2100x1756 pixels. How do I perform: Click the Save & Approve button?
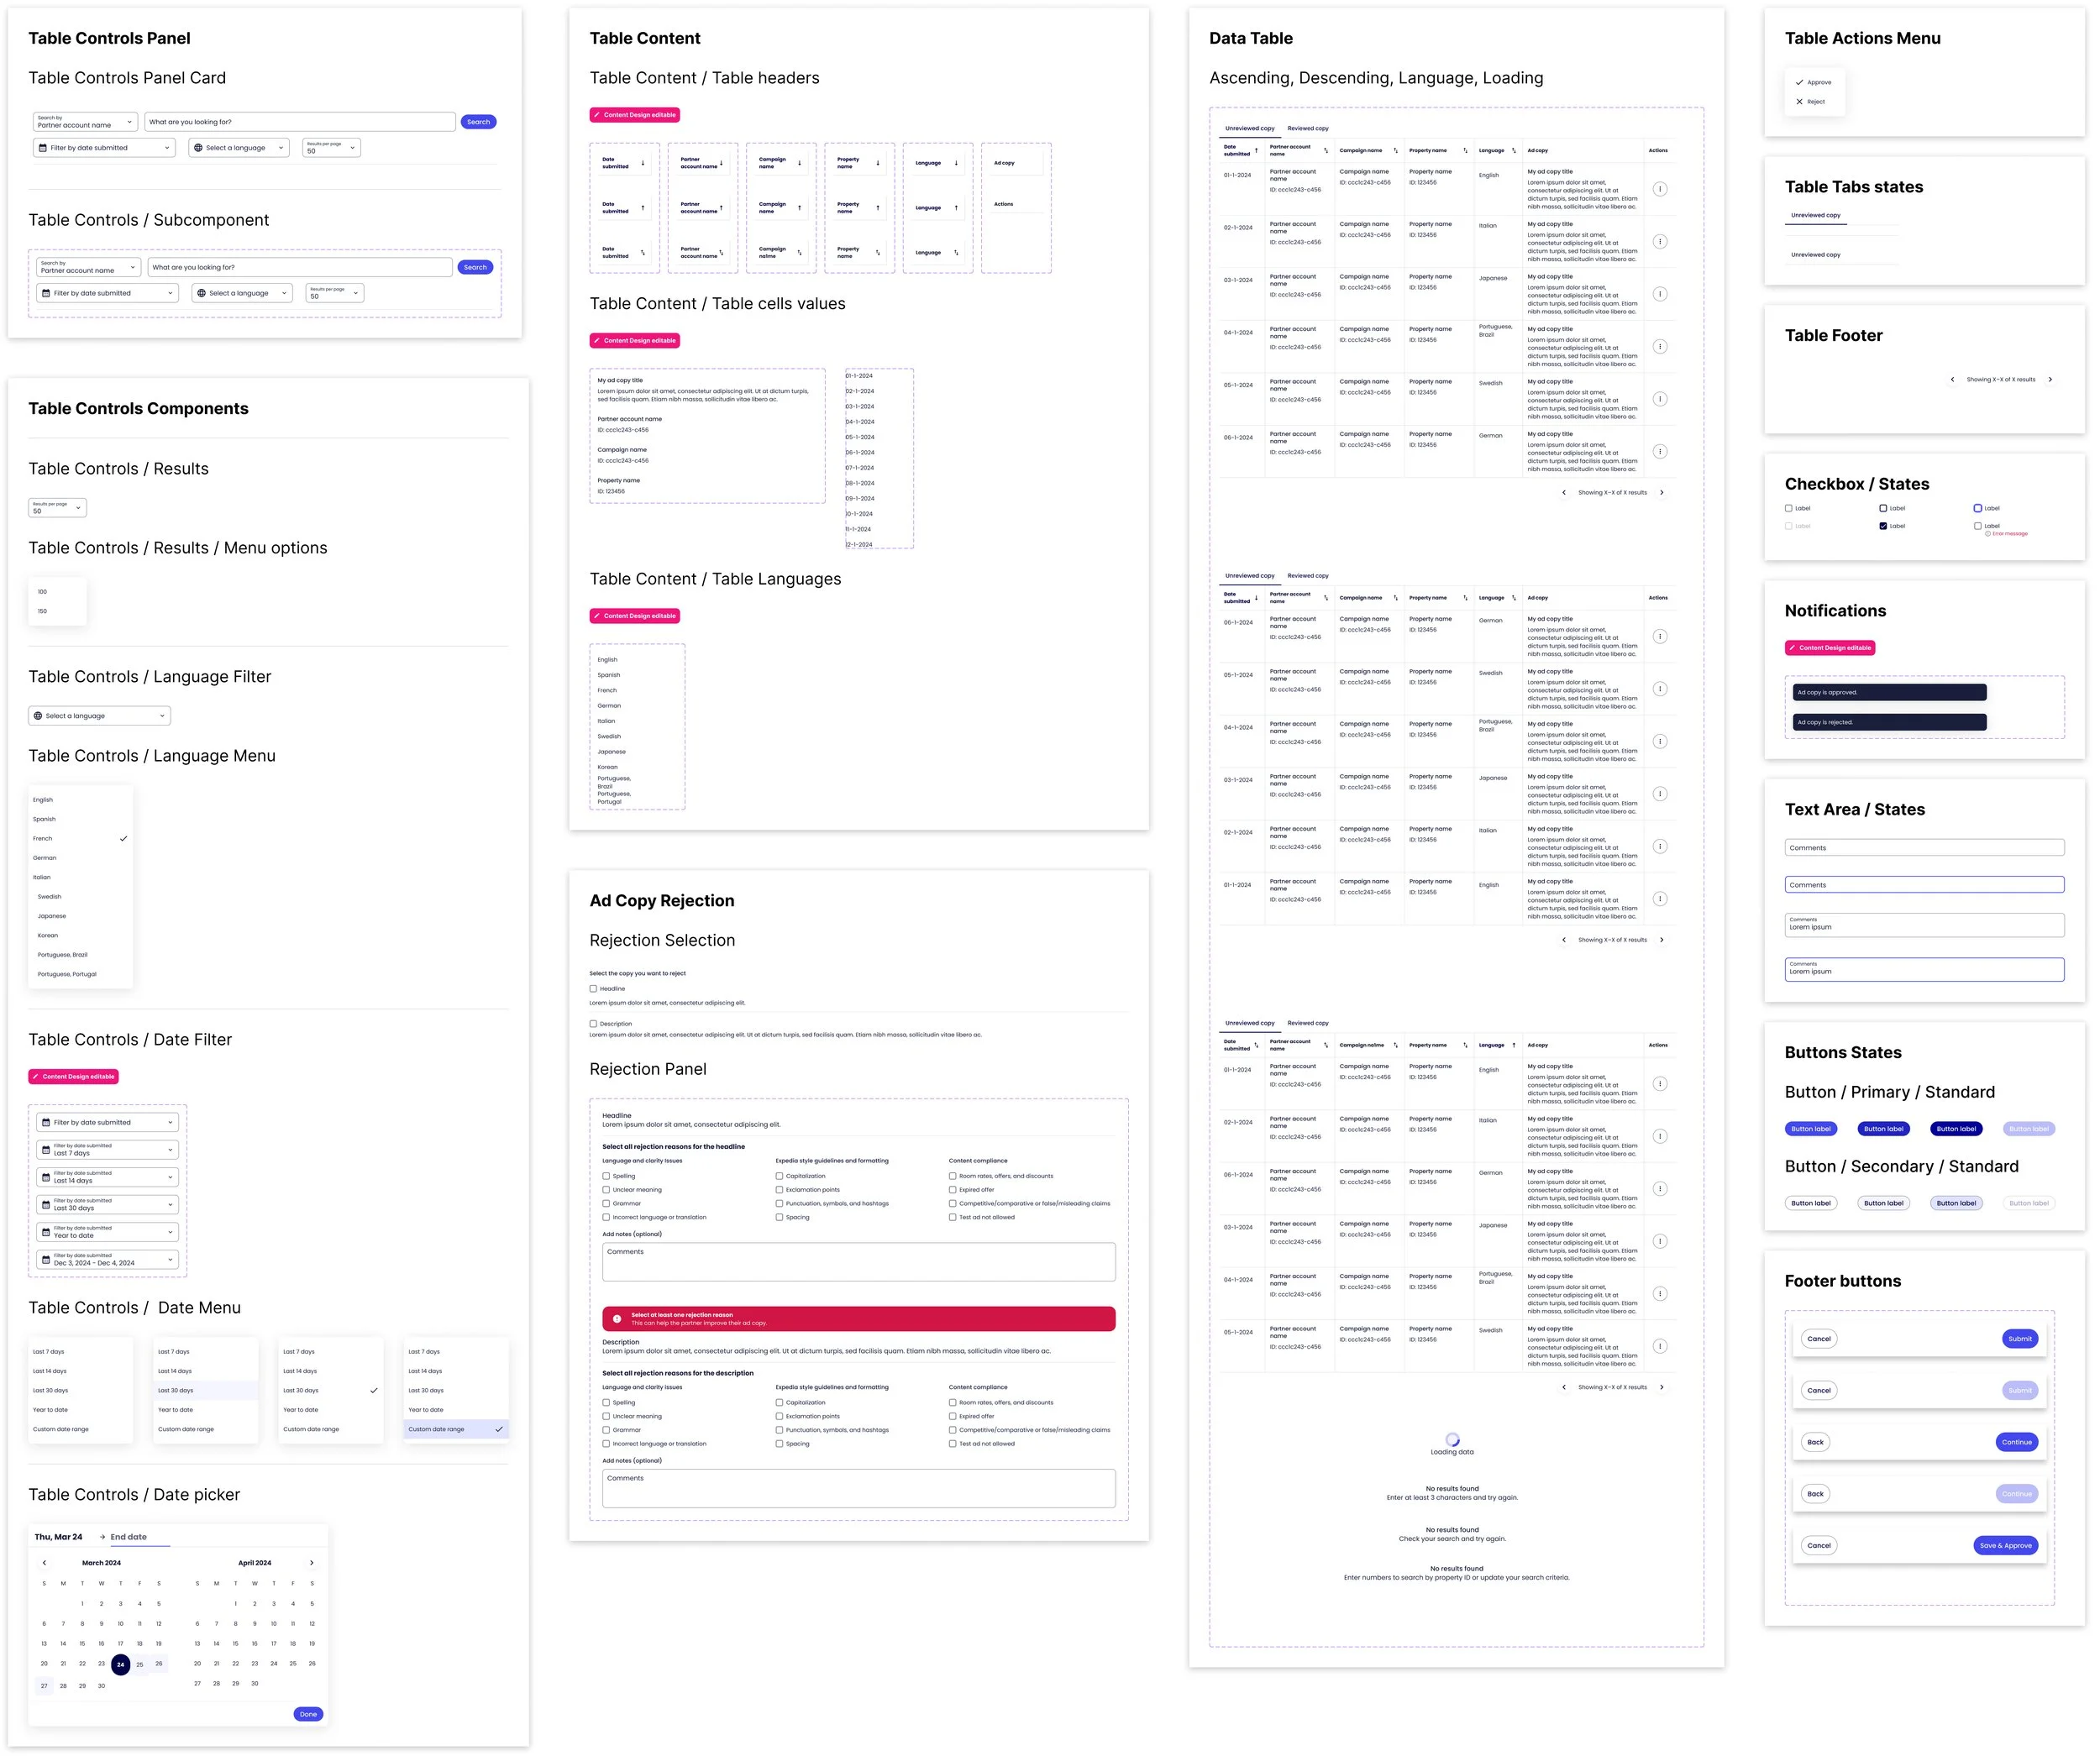[x=2006, y=1546]
